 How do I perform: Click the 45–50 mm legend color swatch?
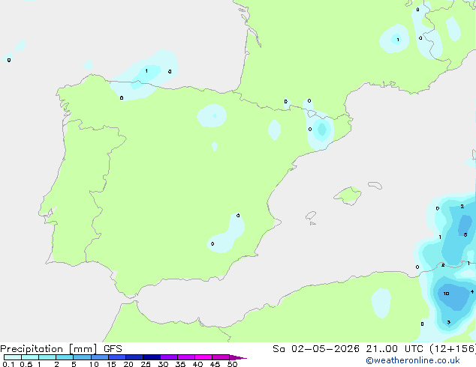tap(221, 357)
